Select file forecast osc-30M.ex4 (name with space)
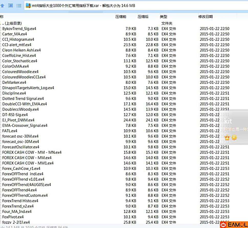Viewport: 248px width, 228px height. click(x=20, y=136)
